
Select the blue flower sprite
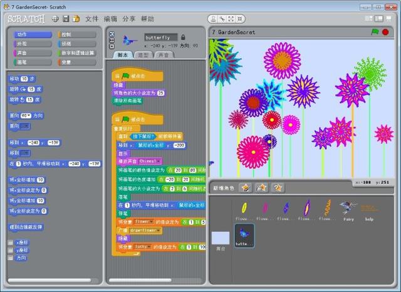286,211
